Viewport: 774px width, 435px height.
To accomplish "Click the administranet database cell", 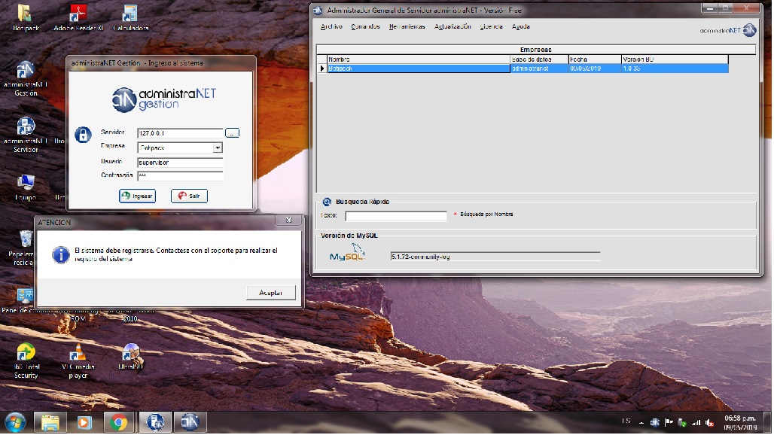I will (x=539, y=68).
